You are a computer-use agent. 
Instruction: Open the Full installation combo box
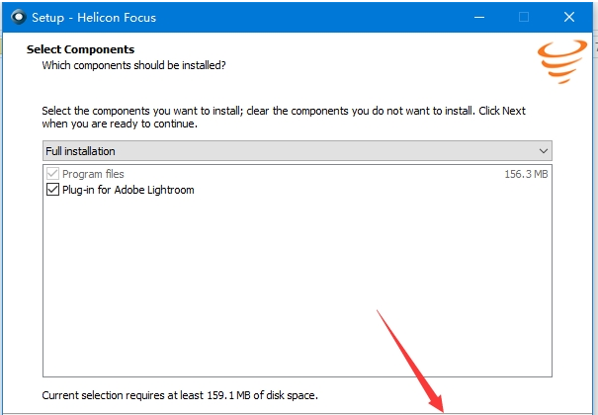click(297, 151)
